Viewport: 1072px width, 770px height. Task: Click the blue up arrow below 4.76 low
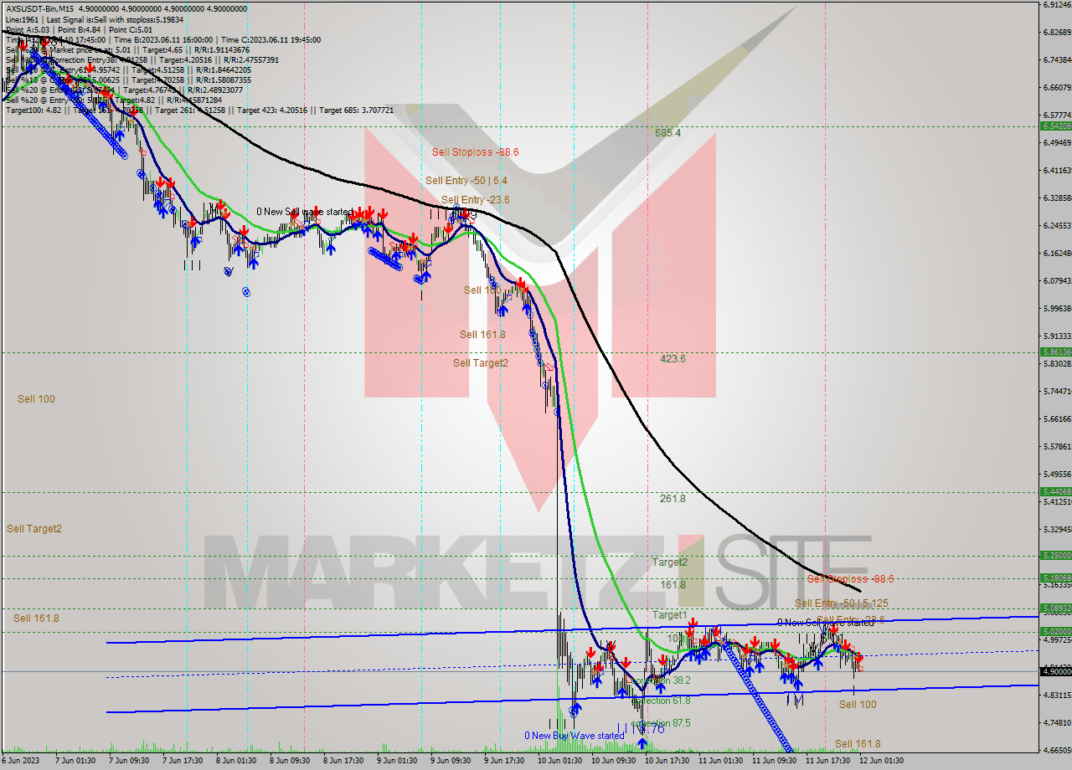(642, 742)
